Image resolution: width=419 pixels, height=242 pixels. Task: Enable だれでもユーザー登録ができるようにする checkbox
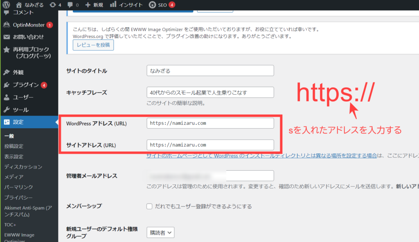click(149, 206)
